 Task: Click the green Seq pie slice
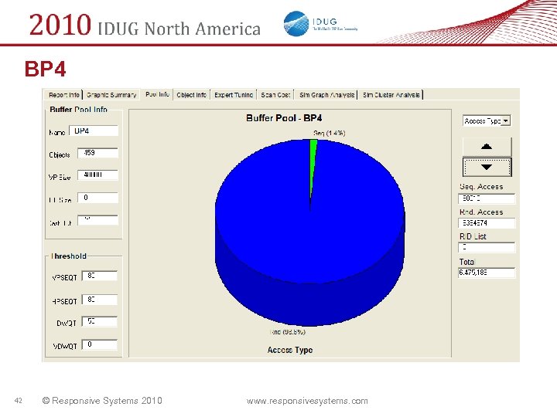pyautogui.click(x=313, y=160)
